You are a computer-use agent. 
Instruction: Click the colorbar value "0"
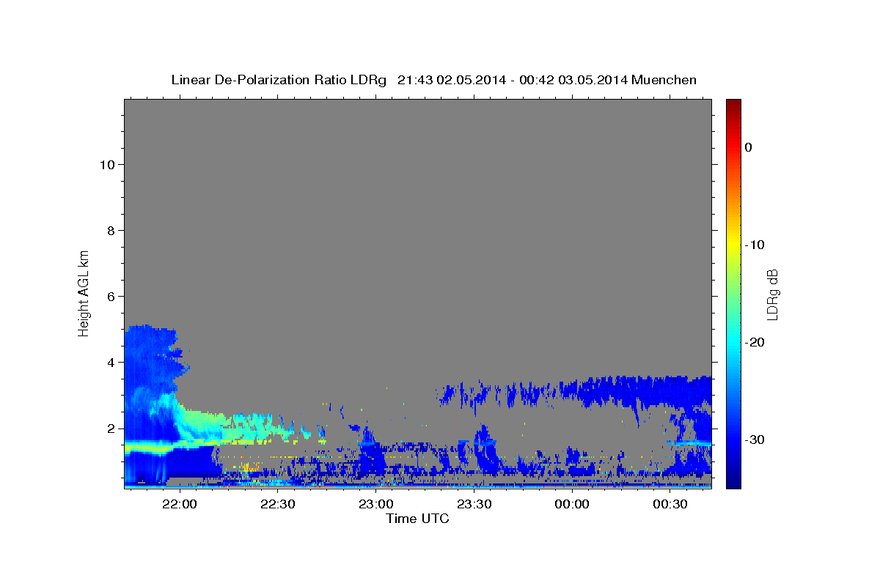pyautogui.click(x=749, y=147)
